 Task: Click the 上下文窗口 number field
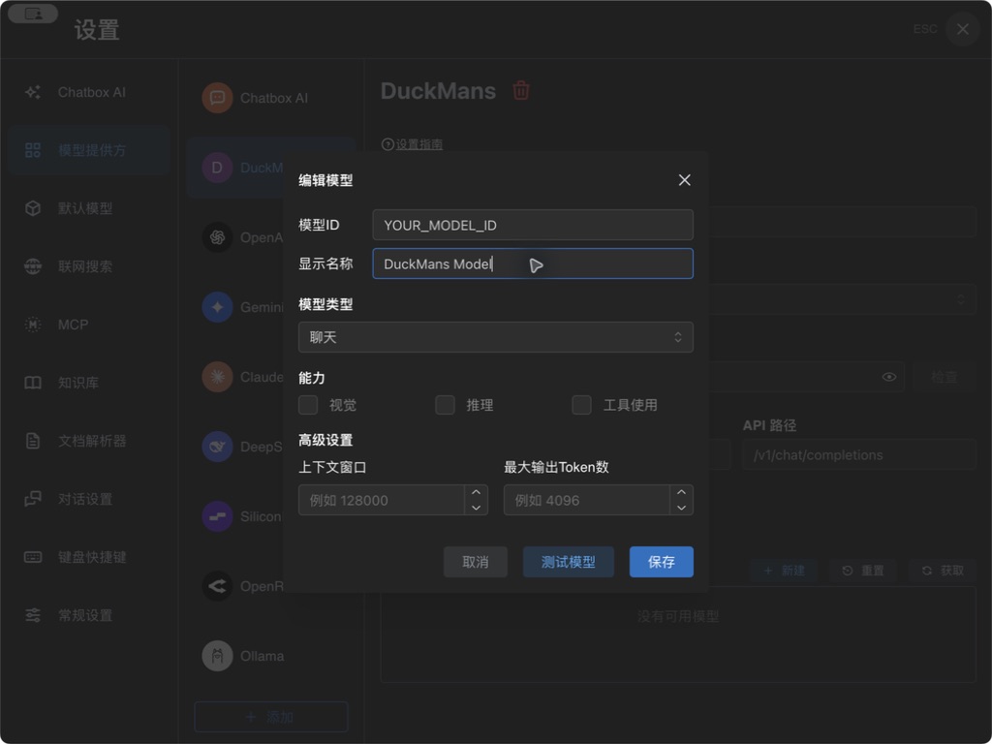[382, 500]
